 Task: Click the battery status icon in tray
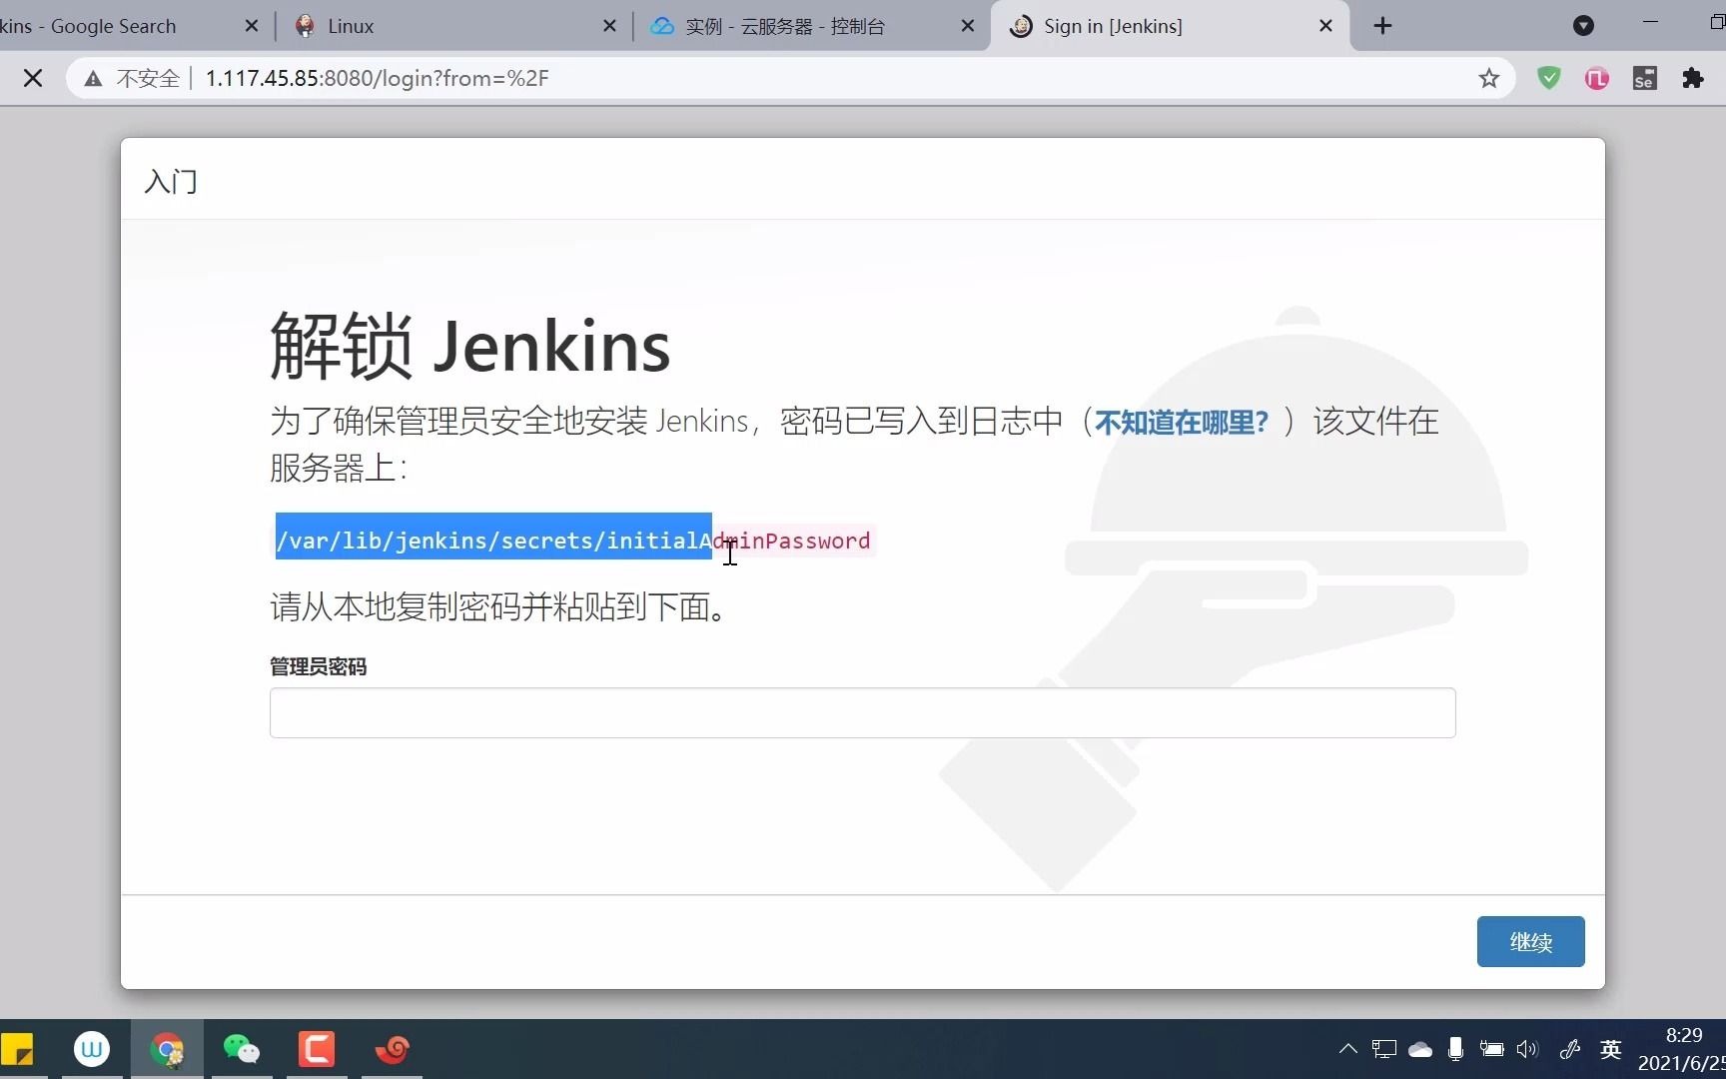pyautogui.click(x=1491, y=1049)
